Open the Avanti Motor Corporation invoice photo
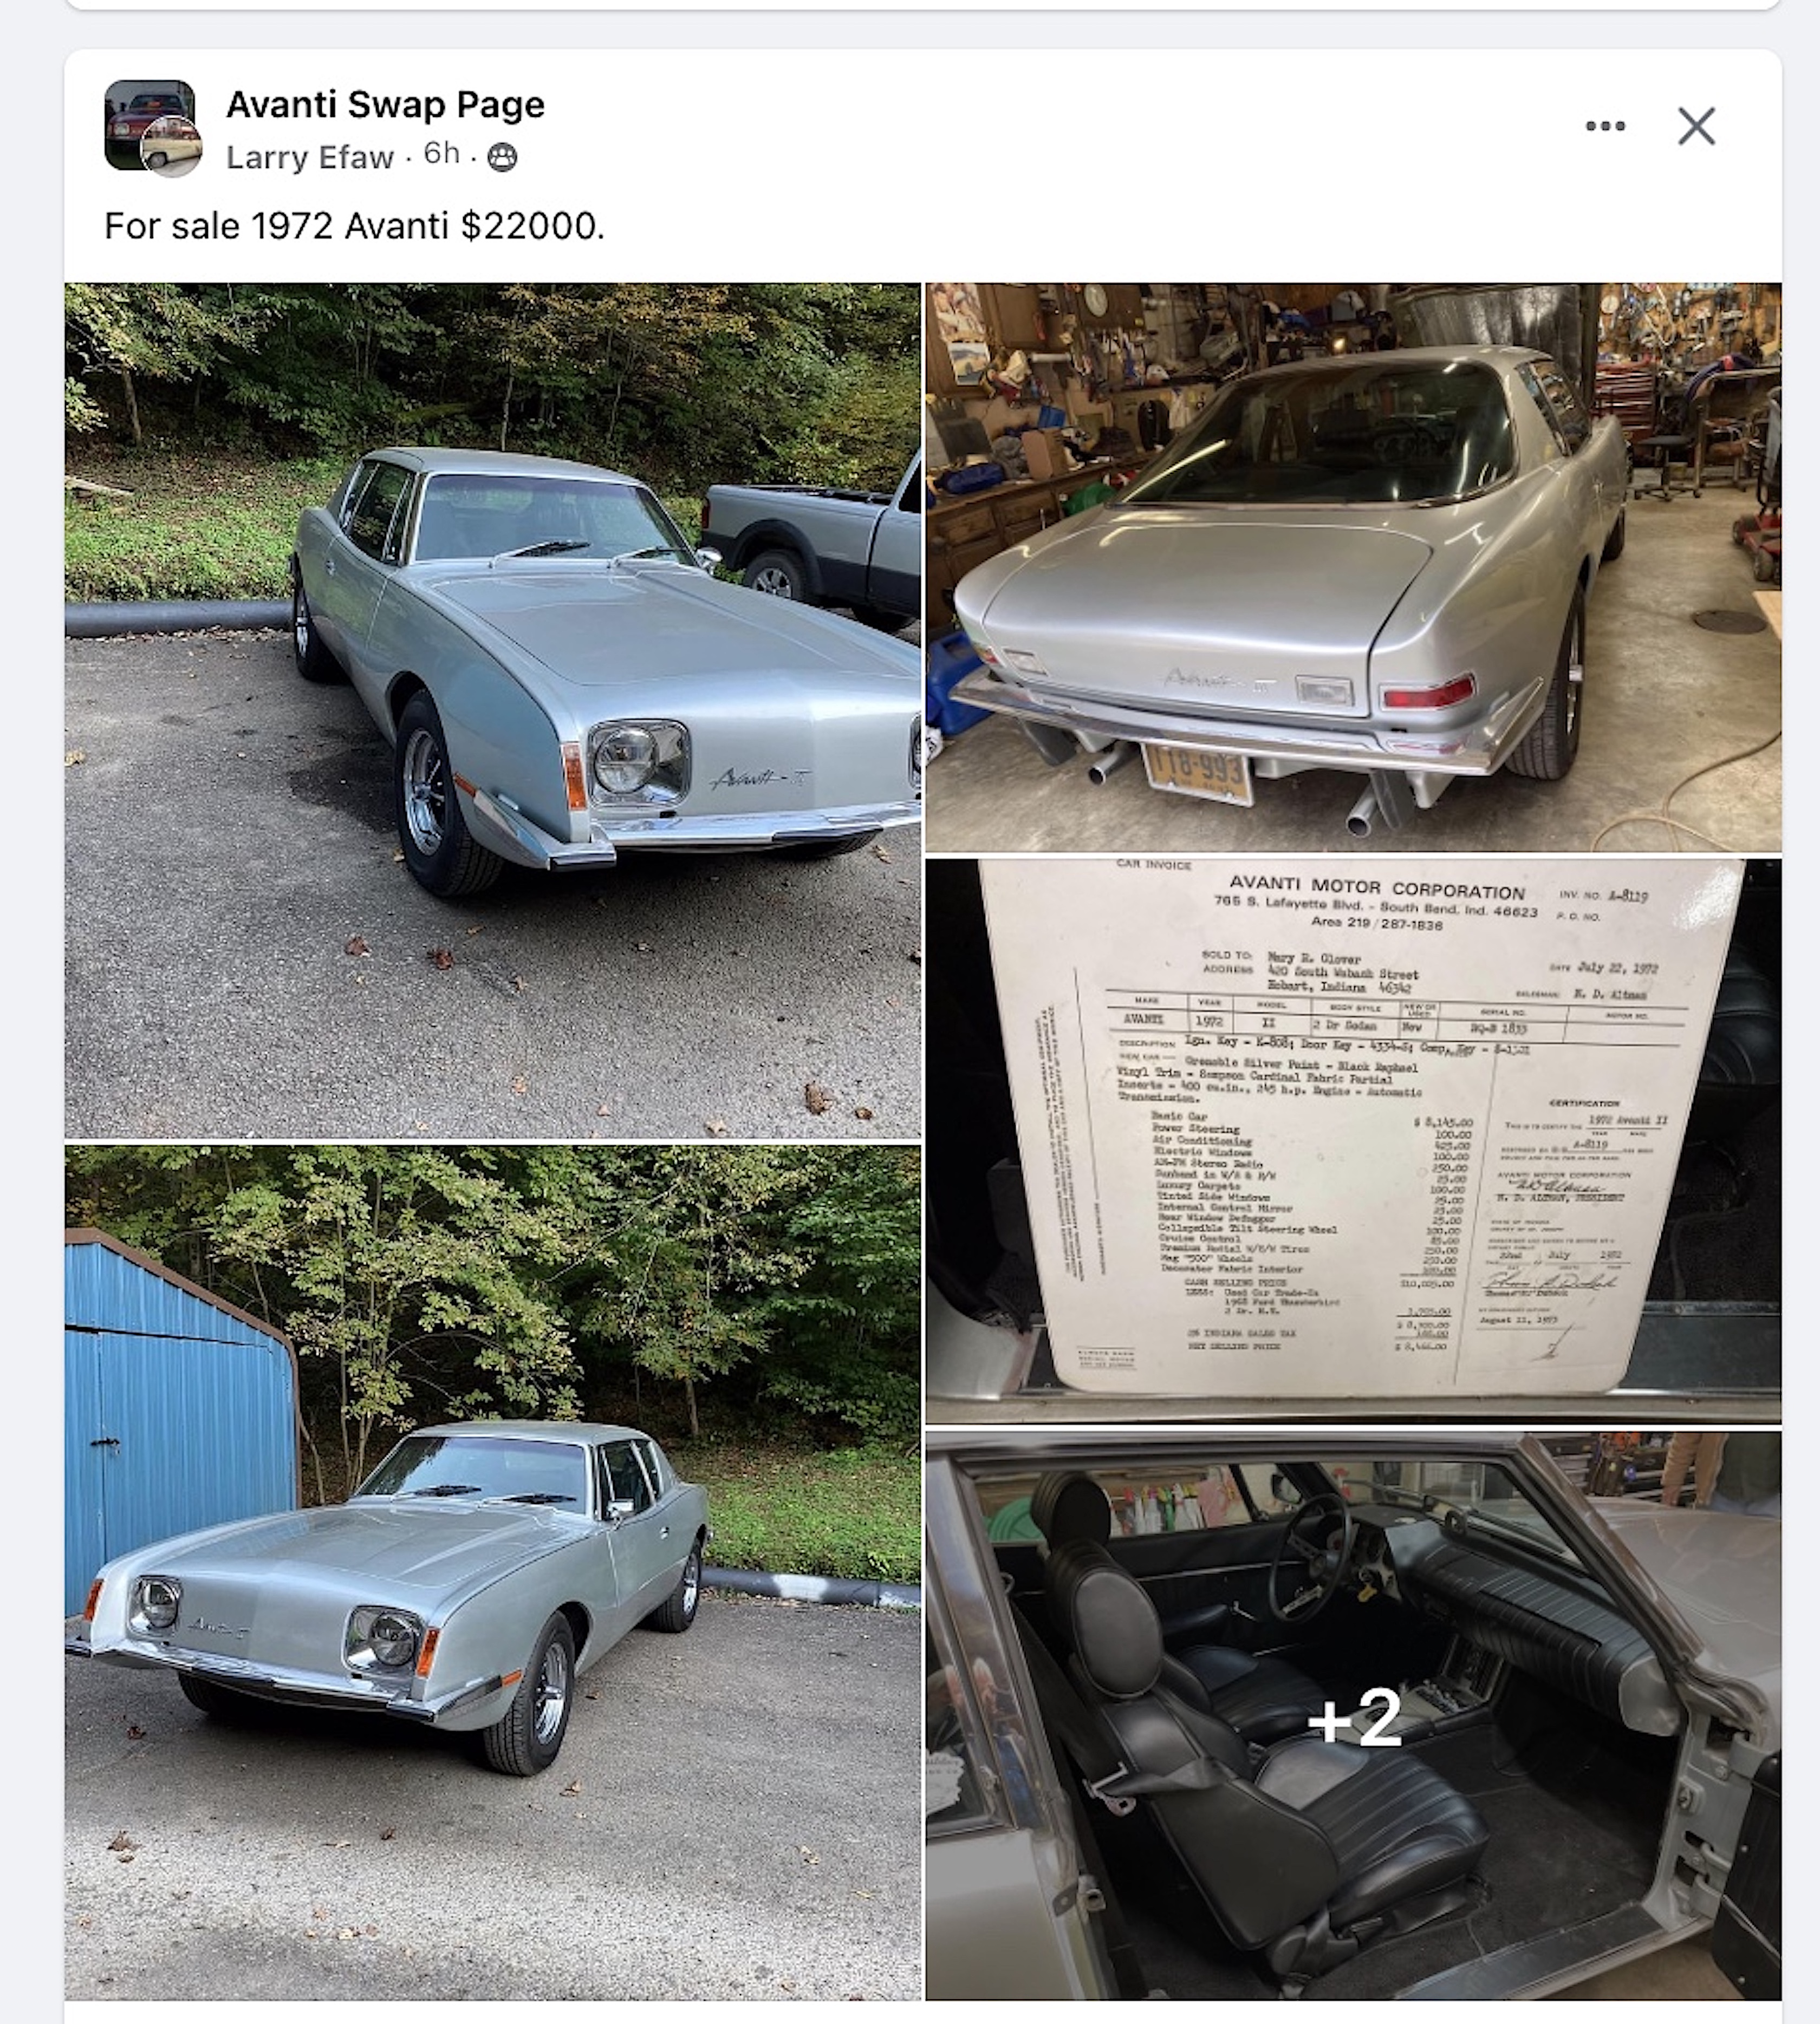 pyautogui.click(x=1353, y=1140)
